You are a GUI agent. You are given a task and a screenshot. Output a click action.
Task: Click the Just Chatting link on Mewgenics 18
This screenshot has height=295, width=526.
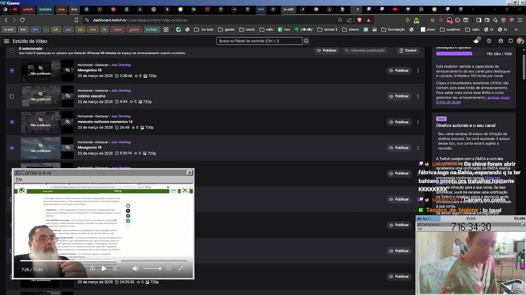pyautogui.click(x=121, y=65)
